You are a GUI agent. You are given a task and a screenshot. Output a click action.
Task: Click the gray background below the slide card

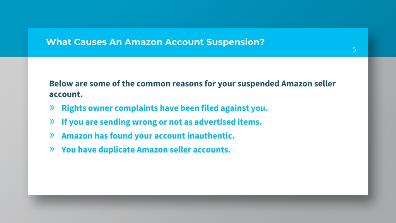(198, 209)
